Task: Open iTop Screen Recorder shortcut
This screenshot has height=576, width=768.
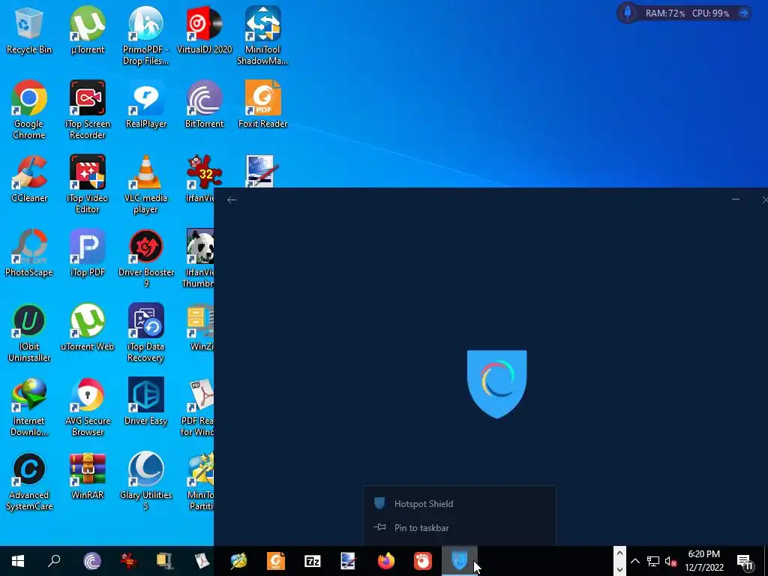Action: 88,110
